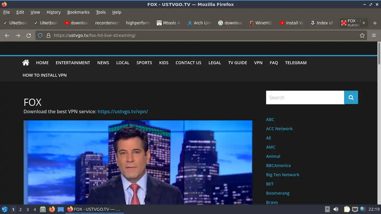This screenshot has height=214, width=381.
Task: Open the Firefox hamburger menu
Action: (x=374, y=35)
